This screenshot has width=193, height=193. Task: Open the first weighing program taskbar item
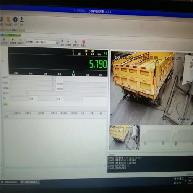(x=10, y=182)
